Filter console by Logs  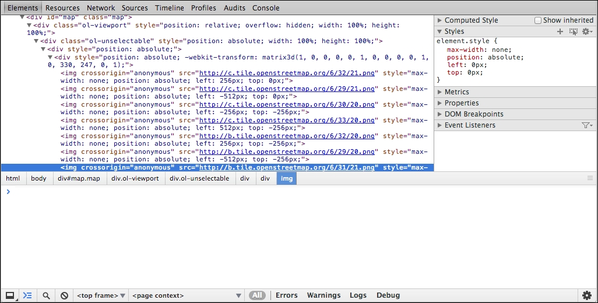point(358,295)
